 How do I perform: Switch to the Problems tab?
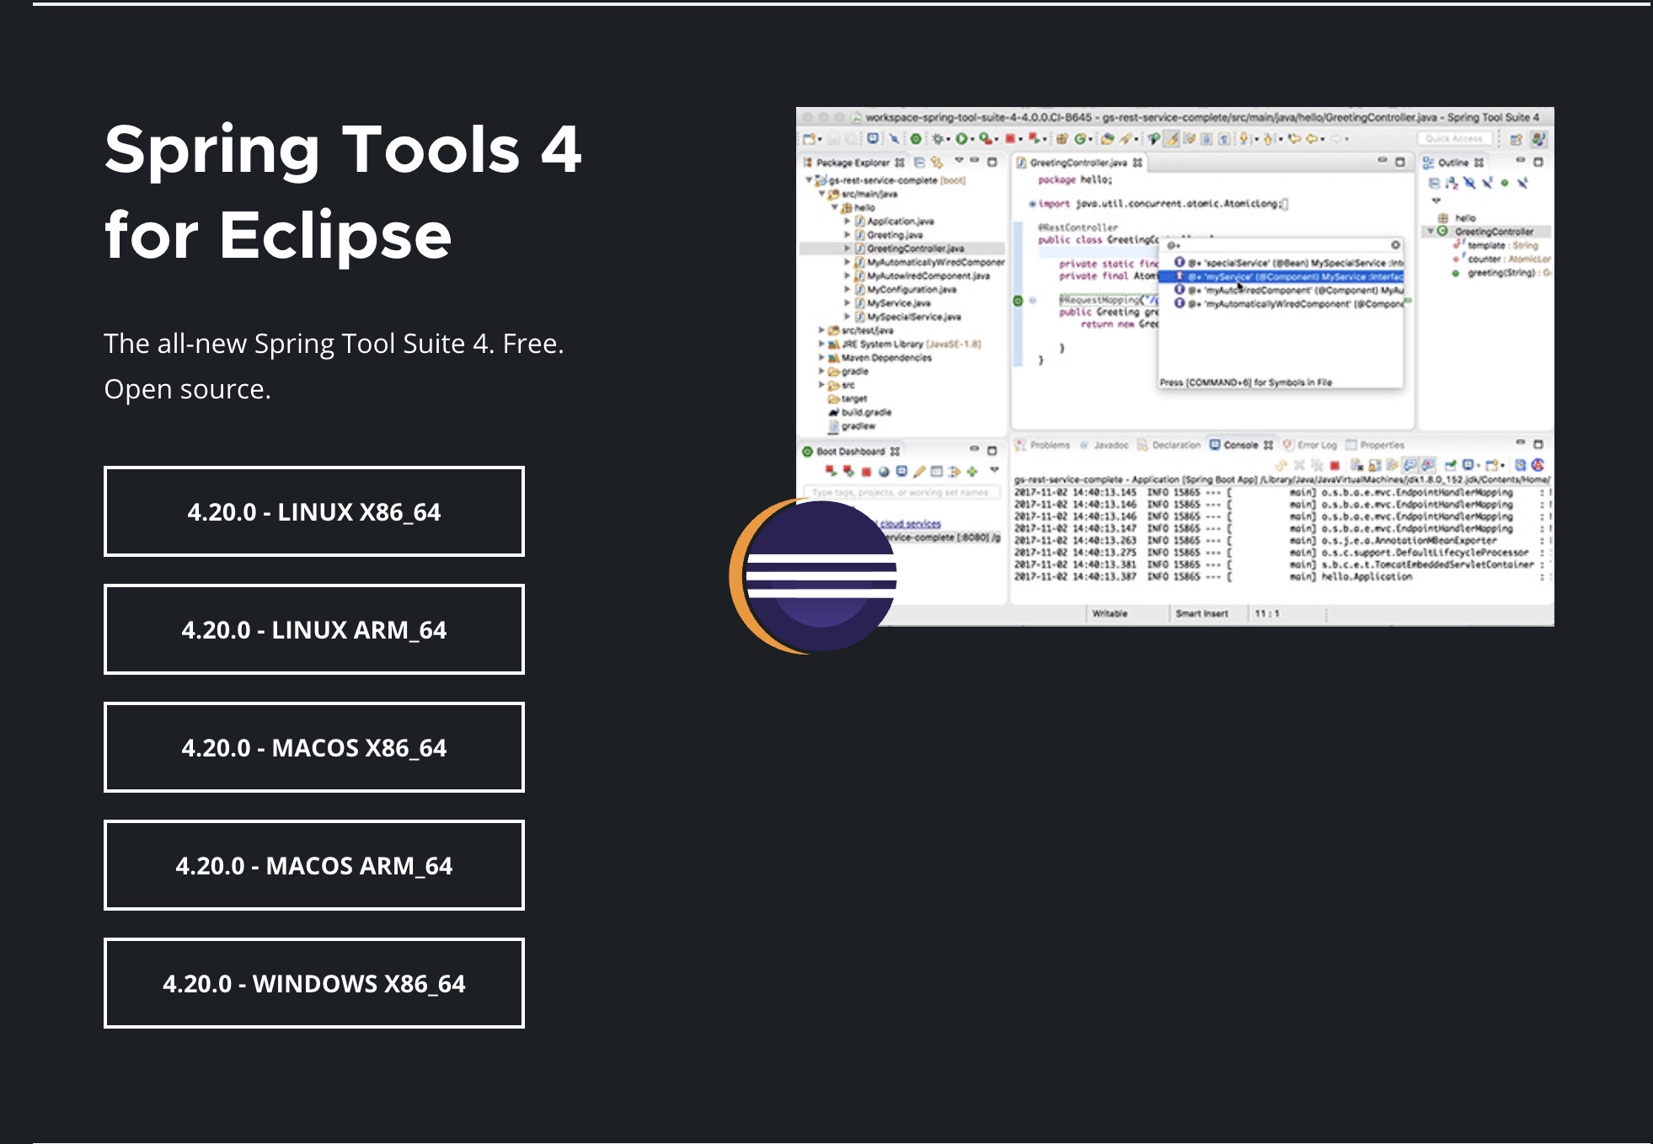[x=1049, y=445]
